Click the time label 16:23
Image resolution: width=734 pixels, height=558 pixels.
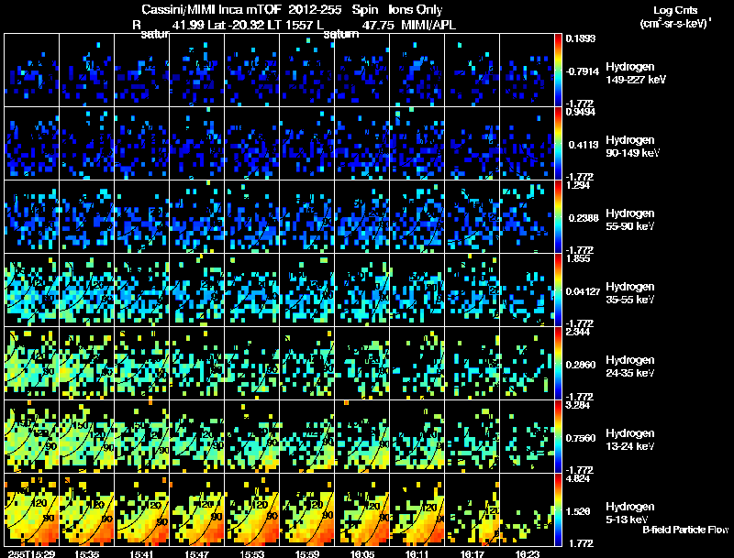pyautogui.click(x=528, y=553)
